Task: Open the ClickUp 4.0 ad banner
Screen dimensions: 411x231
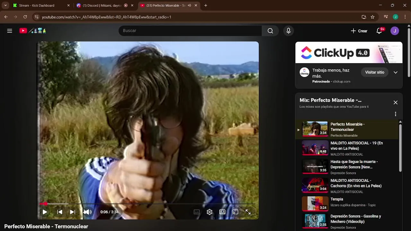Action: pyautogui.click(x=349, y=53)
